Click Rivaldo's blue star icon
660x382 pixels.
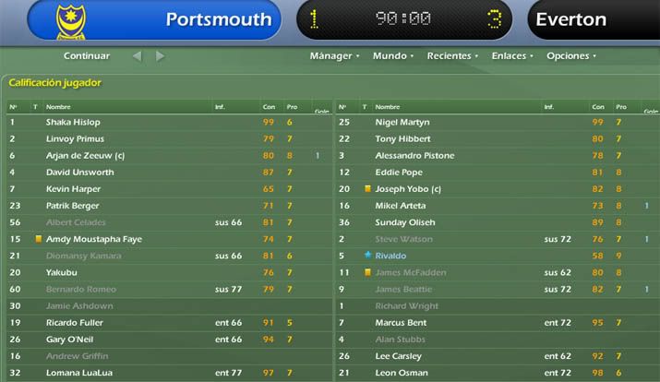pyautogui.click(x=368, y=255)
